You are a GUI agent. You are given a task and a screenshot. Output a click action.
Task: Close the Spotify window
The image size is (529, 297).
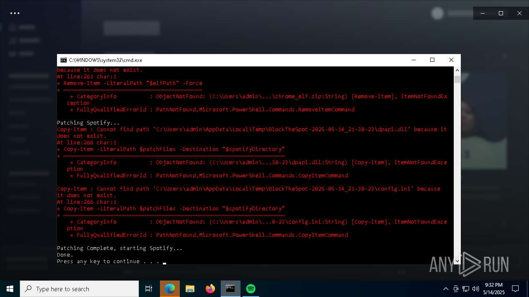pyautogui.click(x=519, y=13)
